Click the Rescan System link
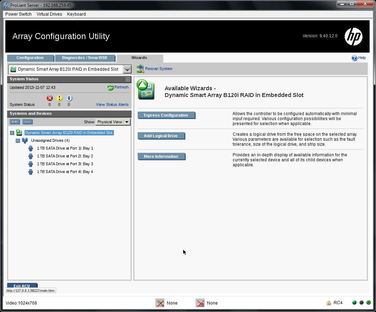 pos(159,69)
